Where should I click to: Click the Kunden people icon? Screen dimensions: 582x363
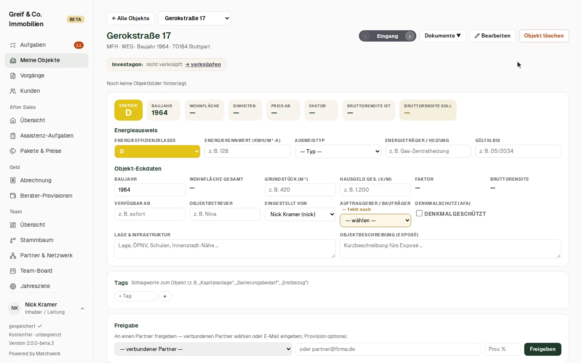13,91
